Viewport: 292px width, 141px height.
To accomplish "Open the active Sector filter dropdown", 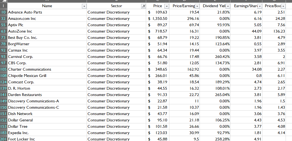I will pyautogui.click(x=144, y=6).
